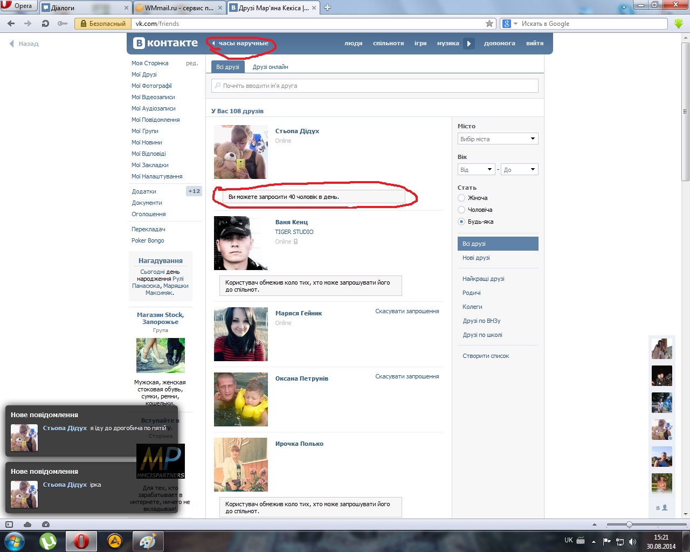Viewport: 690px width, 552px height.
Task: Focus the friend name search field
Action: (x=375, y=86)
